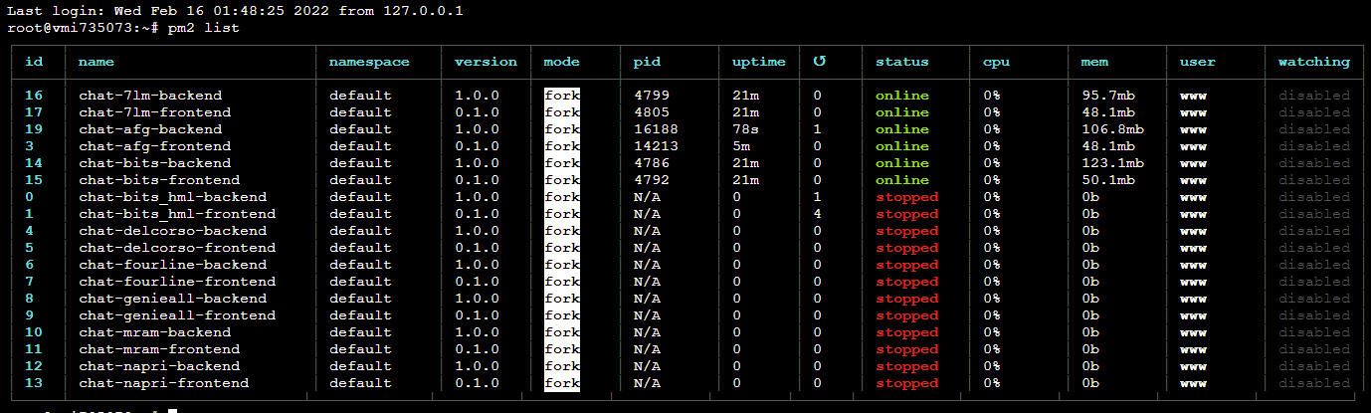1371x413 pixels.
Task: Click the 'mode' column header
Action: coord(561,62)
